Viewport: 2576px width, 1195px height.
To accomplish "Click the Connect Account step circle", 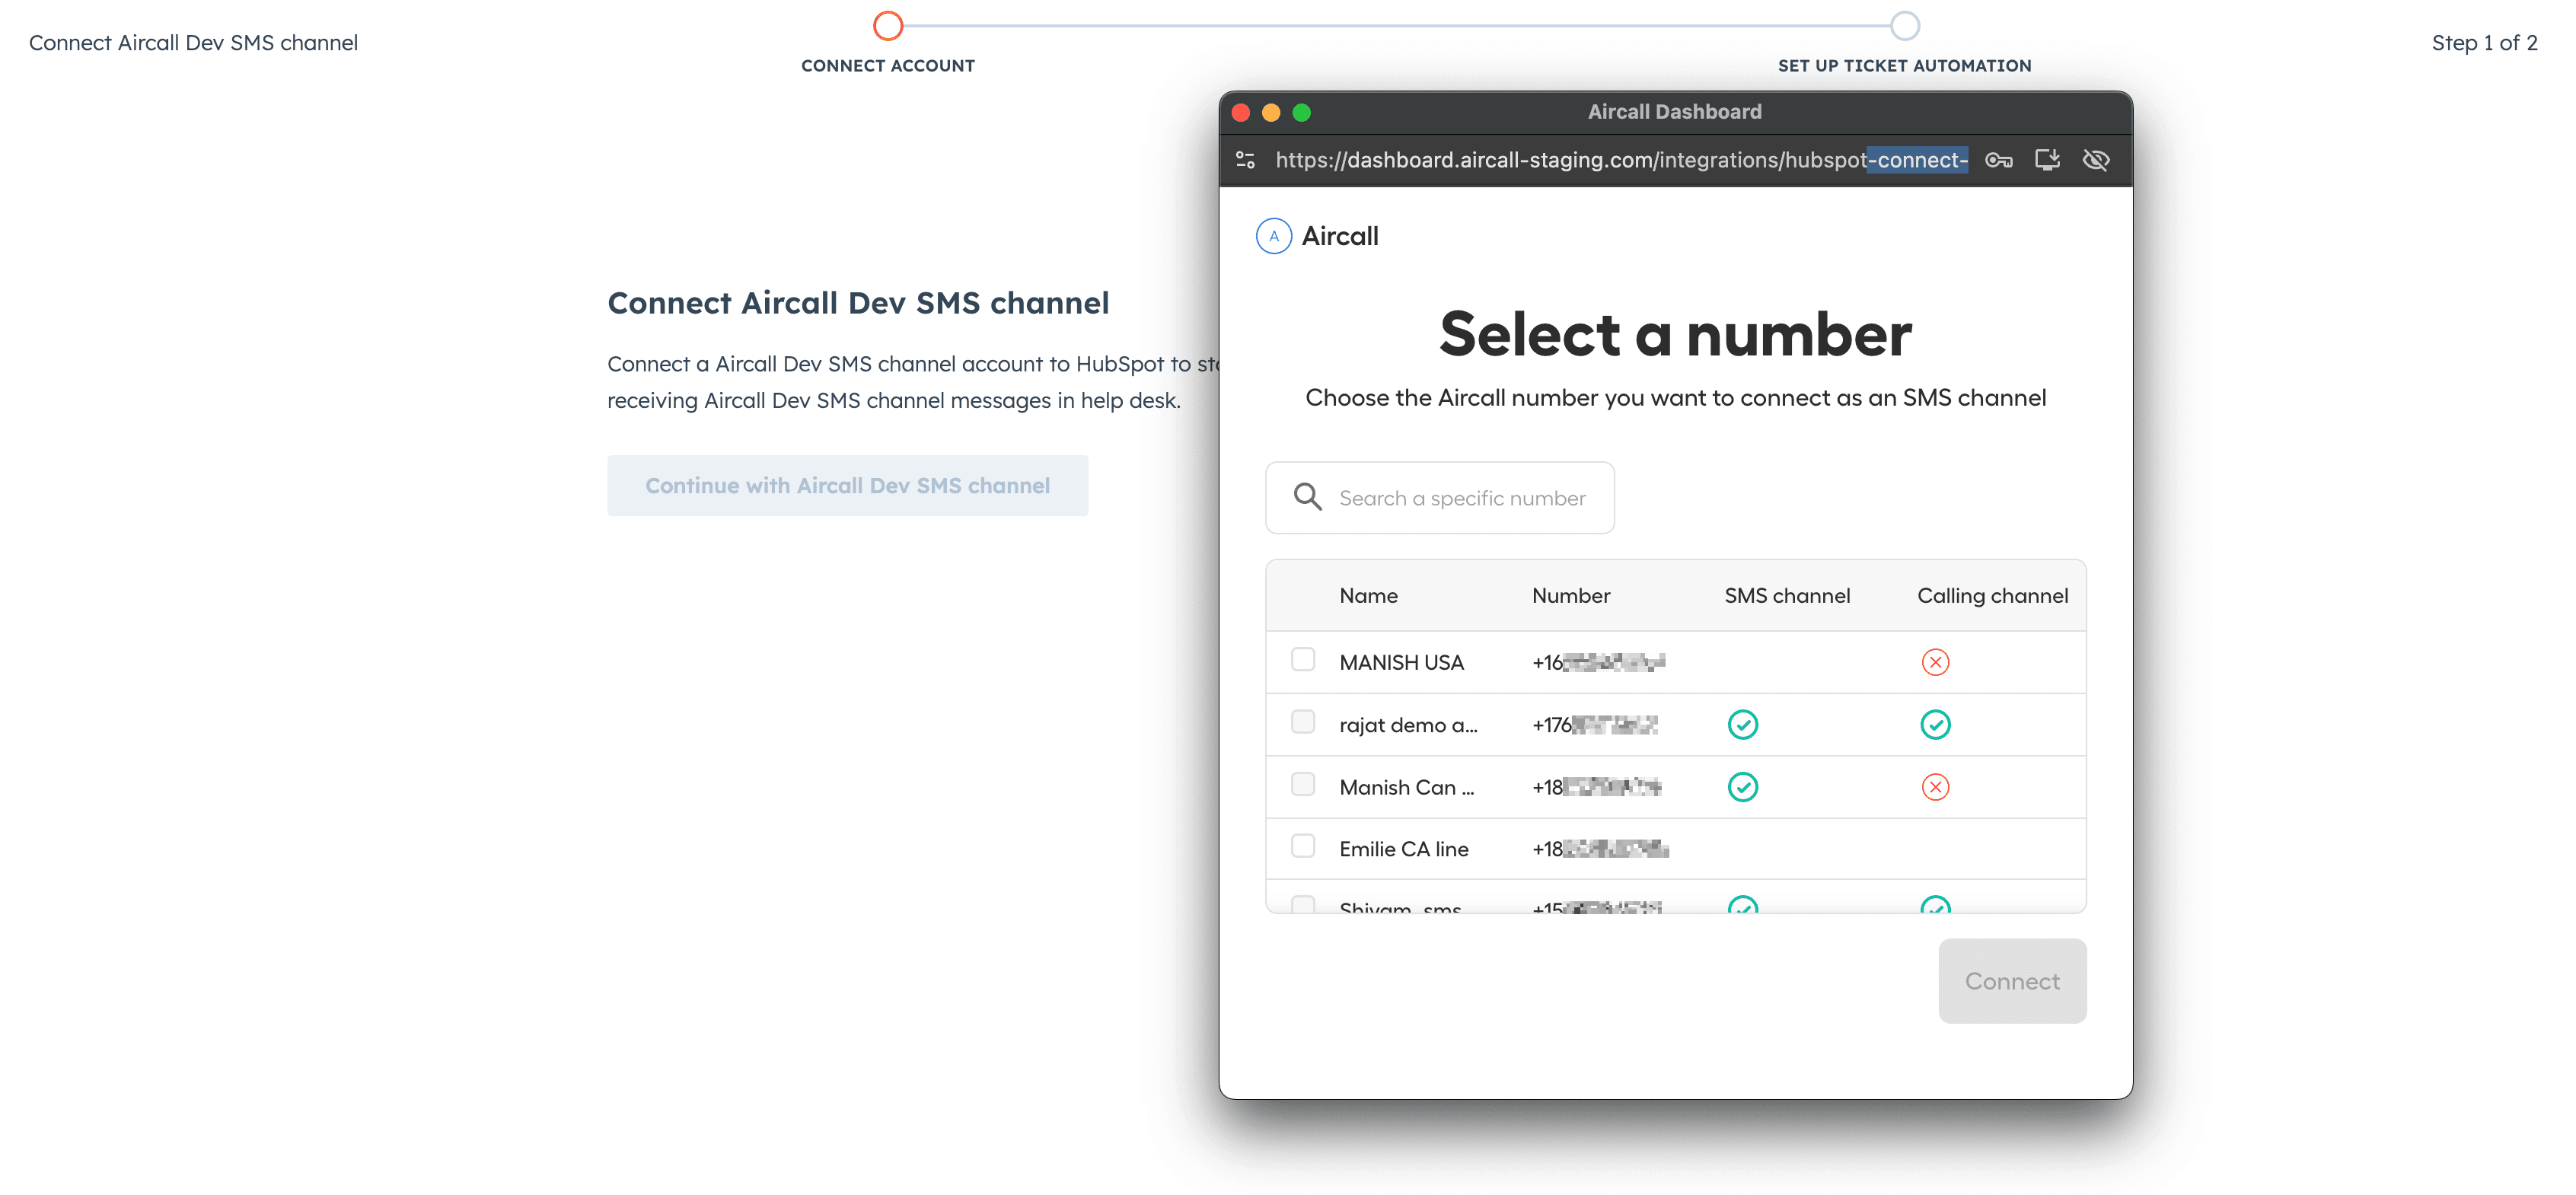I will coord(887,26).
